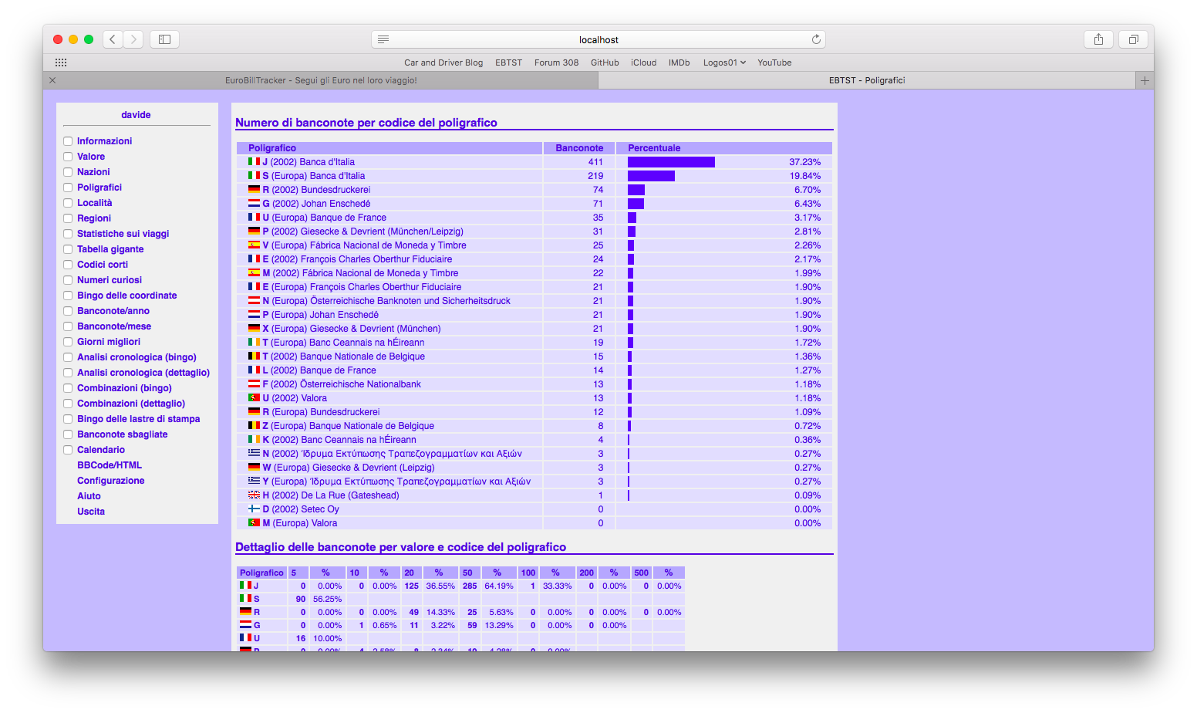This screenshot has height=713, width=1197.
Task: Select the Regioni checkbox
Action: coord(68,218)
